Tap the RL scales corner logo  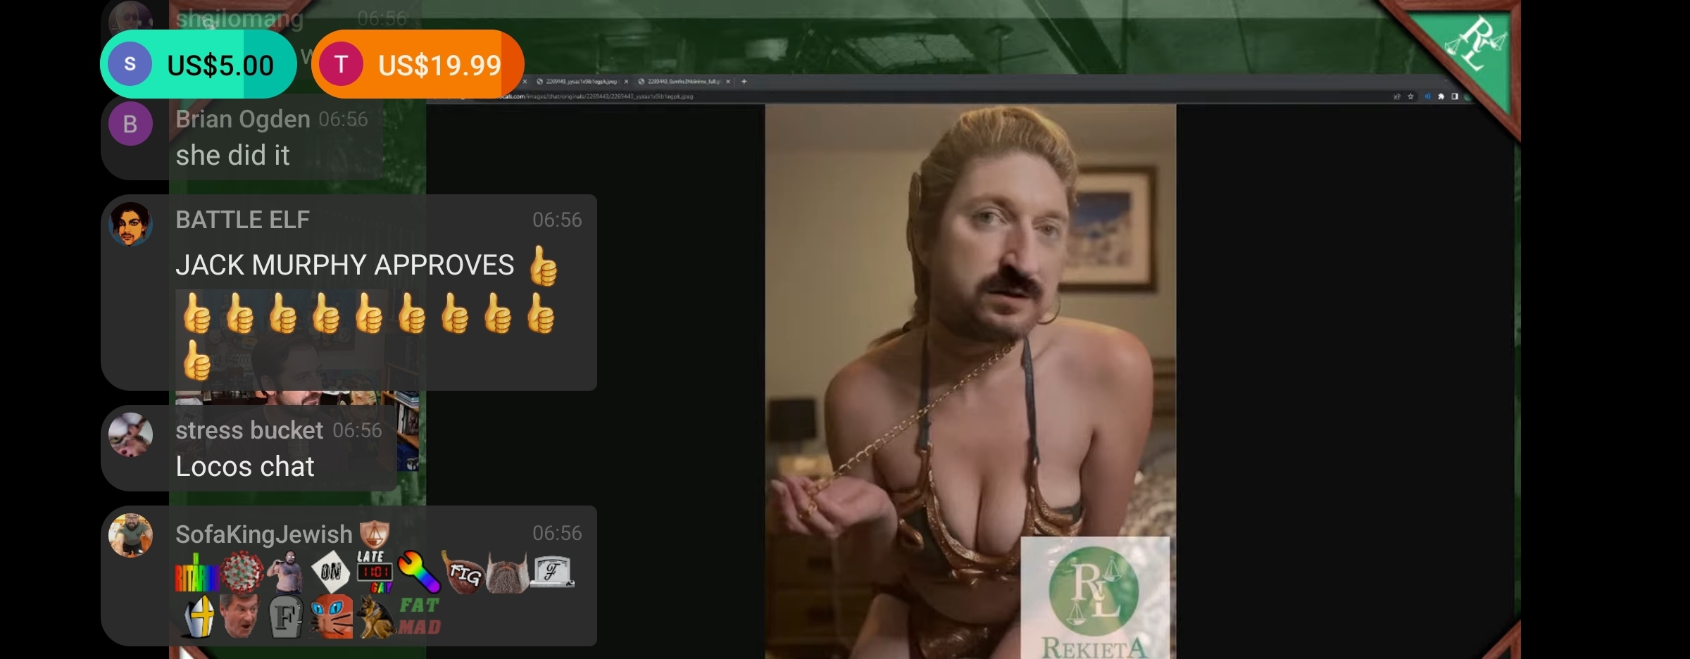point(1475,44)
